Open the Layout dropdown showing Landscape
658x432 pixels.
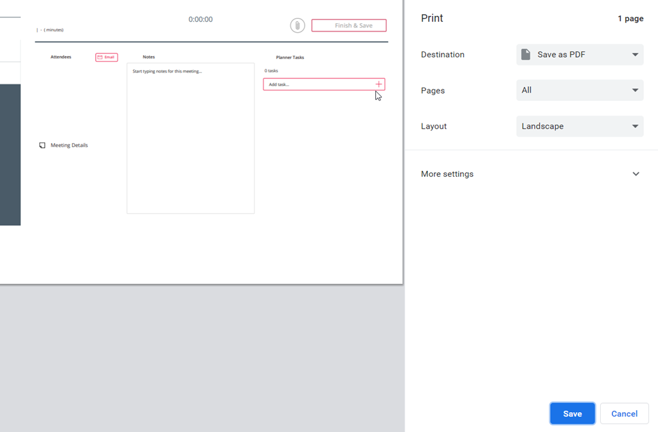(x=580, y=127)
